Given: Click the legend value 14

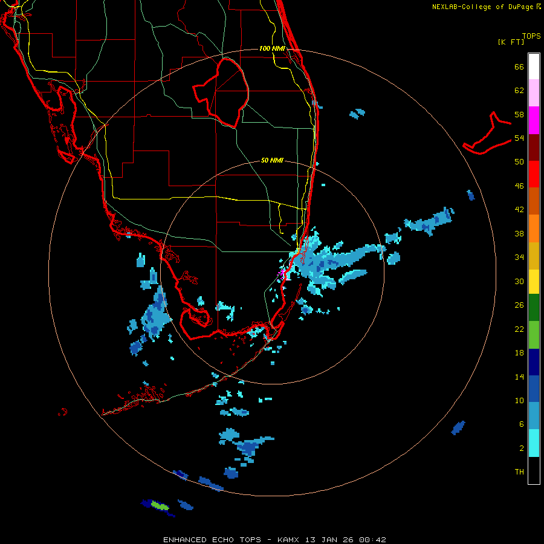Looking at the screenshot, I should (519, 377).
